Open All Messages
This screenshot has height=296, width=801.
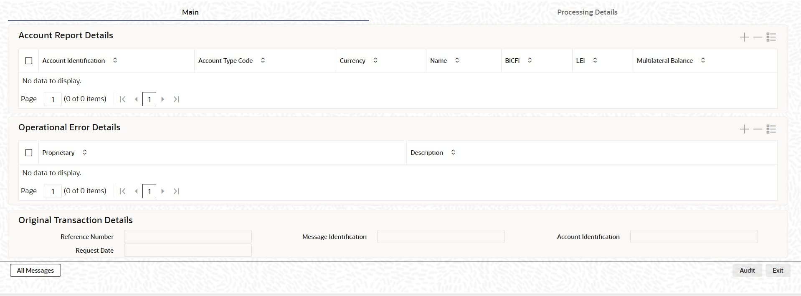tap(35, 271)
